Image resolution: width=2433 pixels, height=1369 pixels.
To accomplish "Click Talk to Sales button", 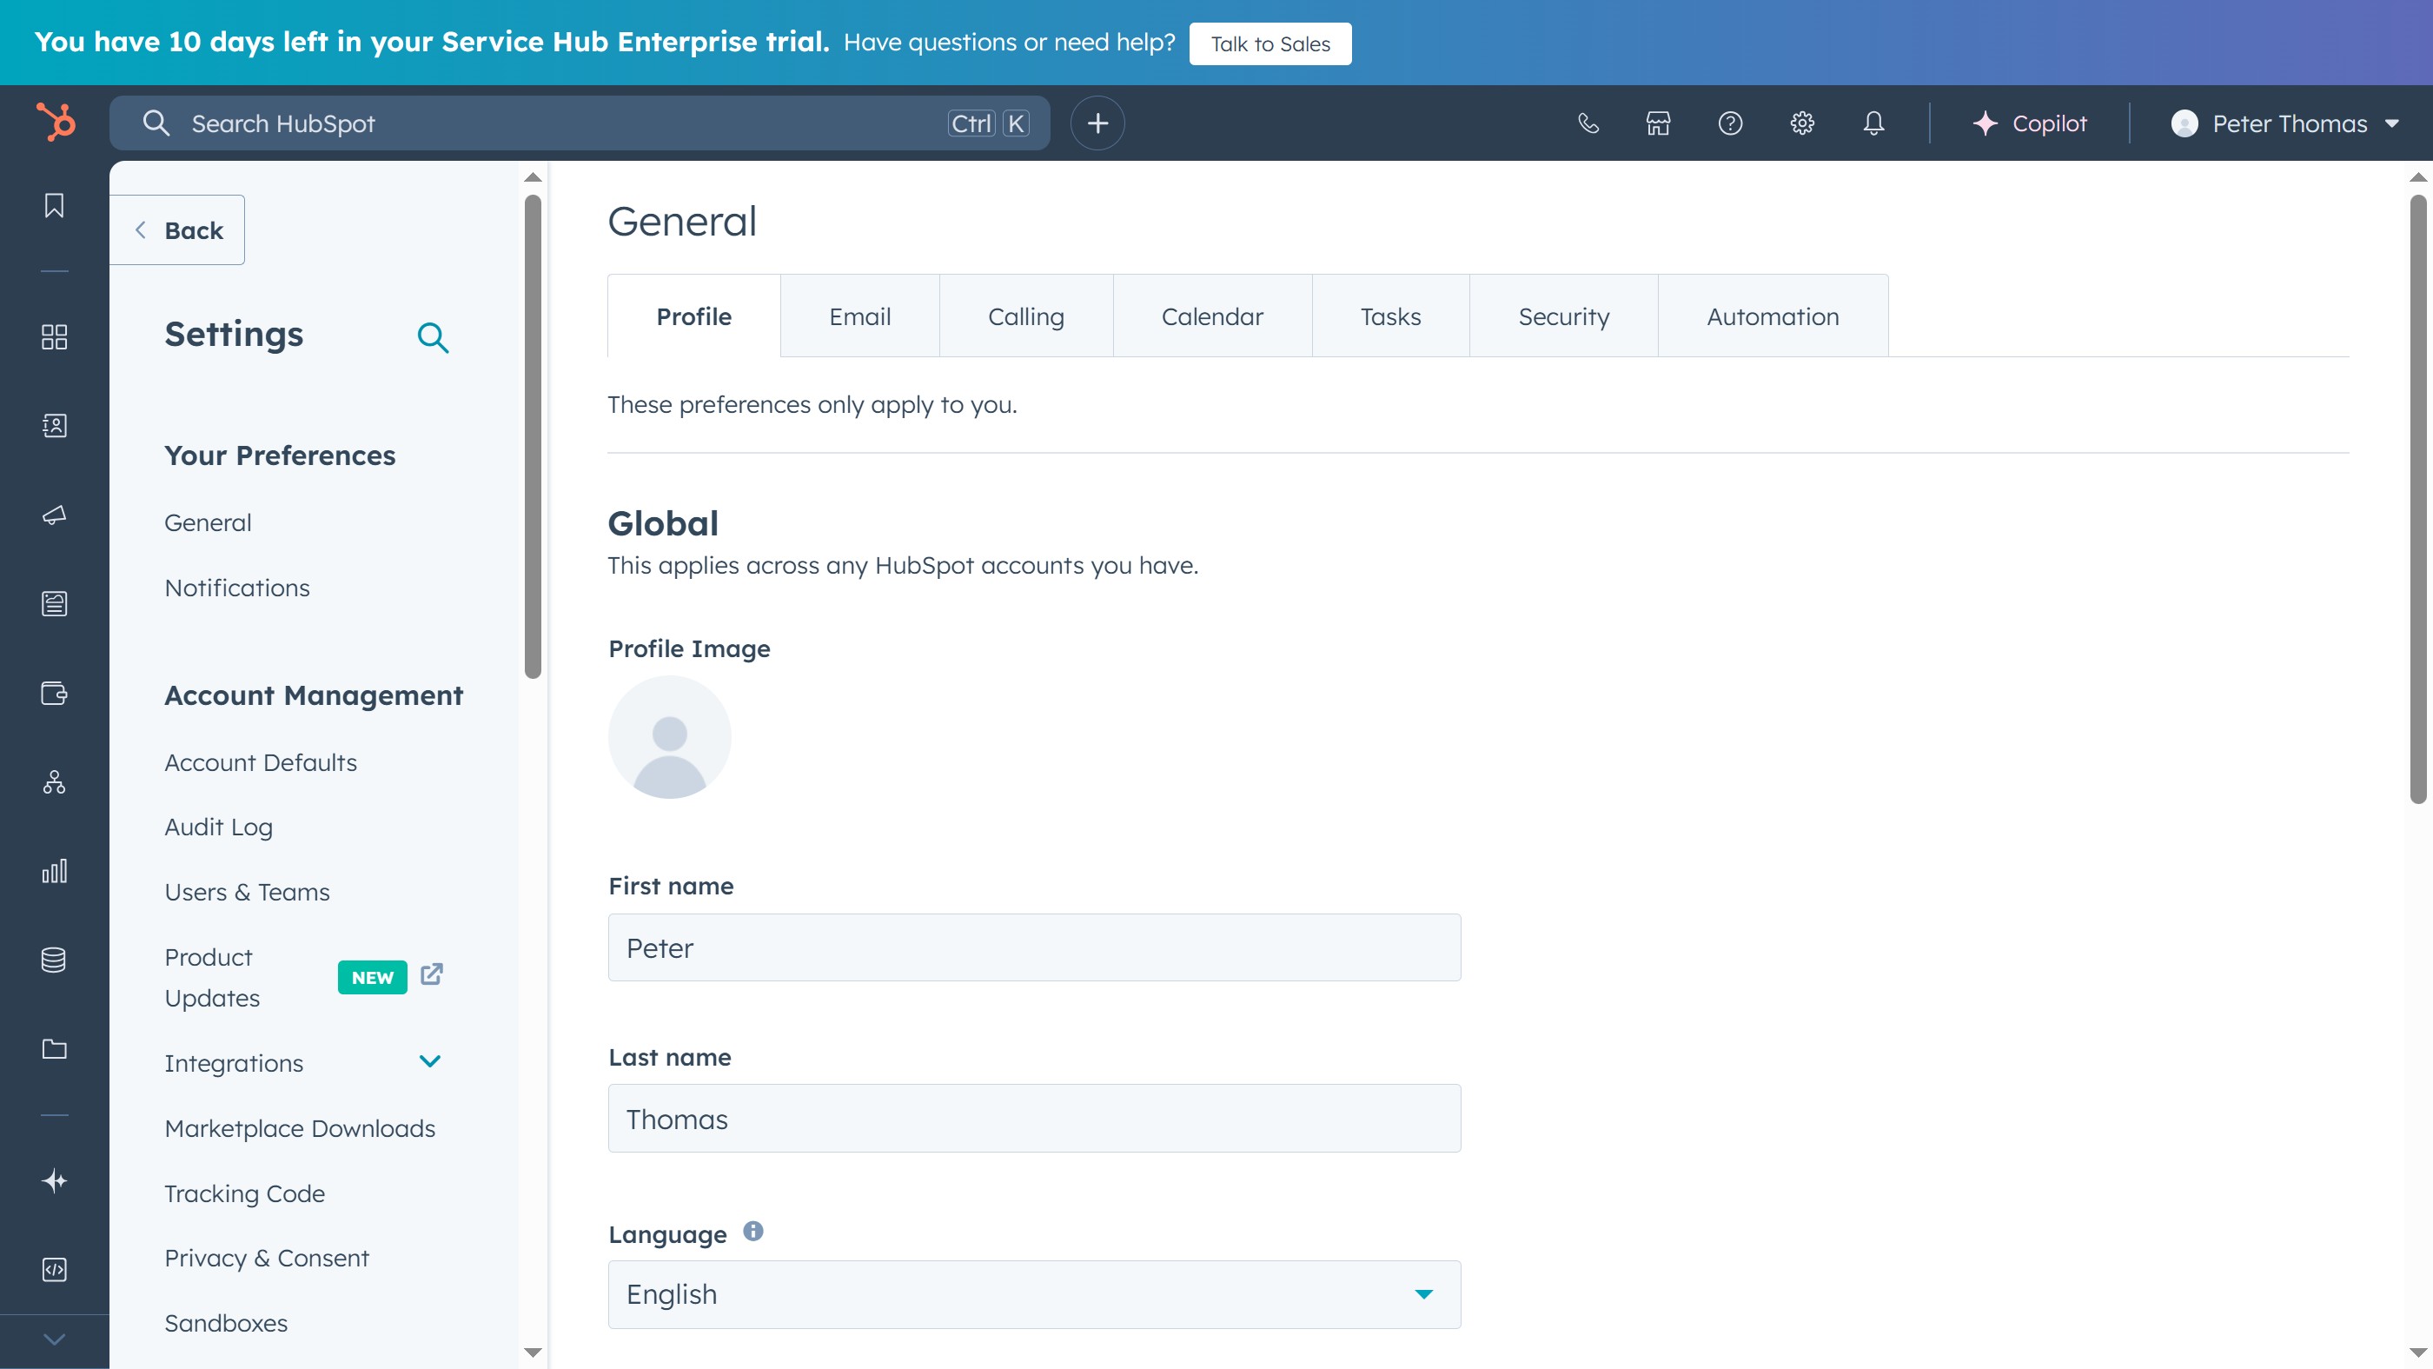I will pos(1270,43).
